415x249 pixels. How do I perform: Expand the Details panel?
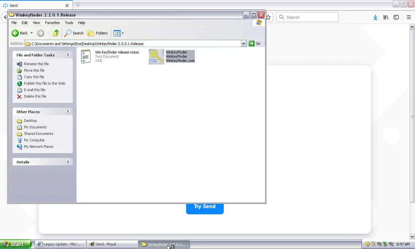tap(68, 162)
